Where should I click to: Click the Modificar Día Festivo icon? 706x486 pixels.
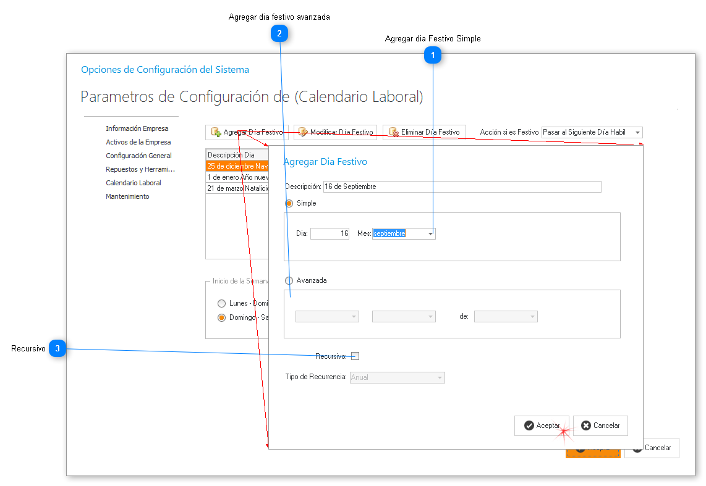pos(303,132)
